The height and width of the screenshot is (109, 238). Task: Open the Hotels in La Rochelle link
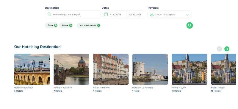(x=143, y=88)
